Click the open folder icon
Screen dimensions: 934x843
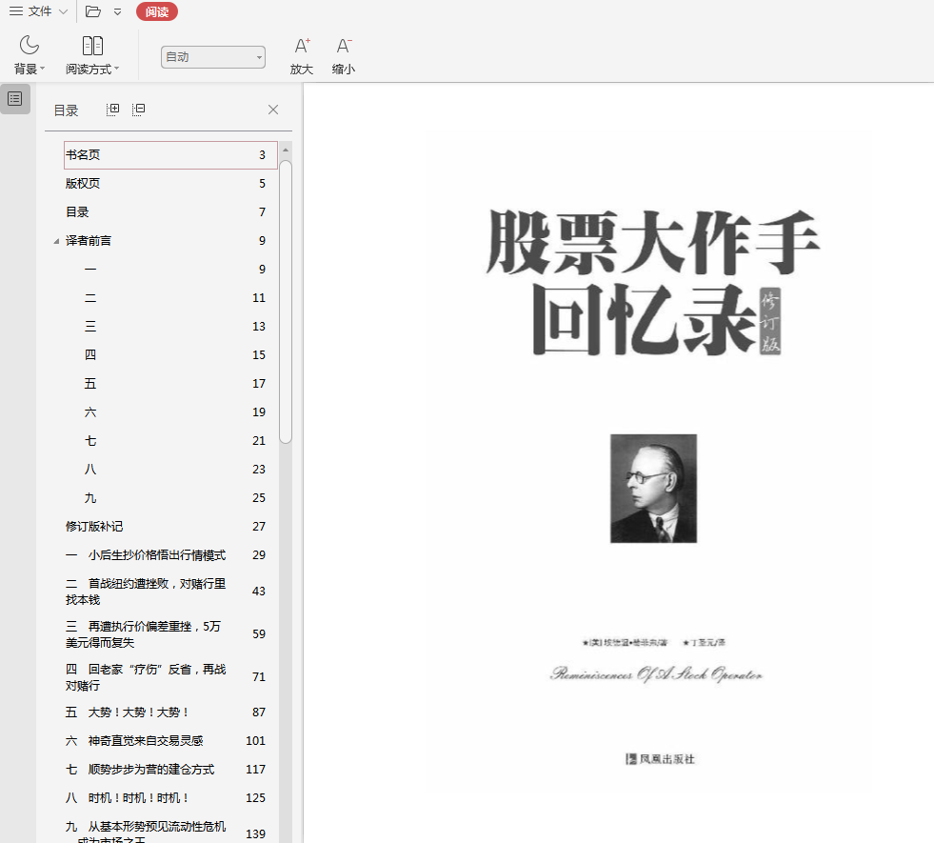[x=93, y=11]
